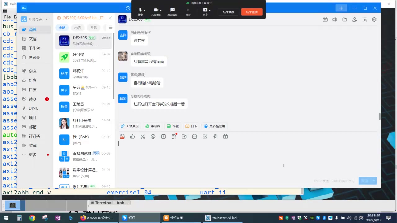Viewport: 397px width, 223px height.
Task: Click the add member icon
Action: pyautogui.click(x=355, y=20)
